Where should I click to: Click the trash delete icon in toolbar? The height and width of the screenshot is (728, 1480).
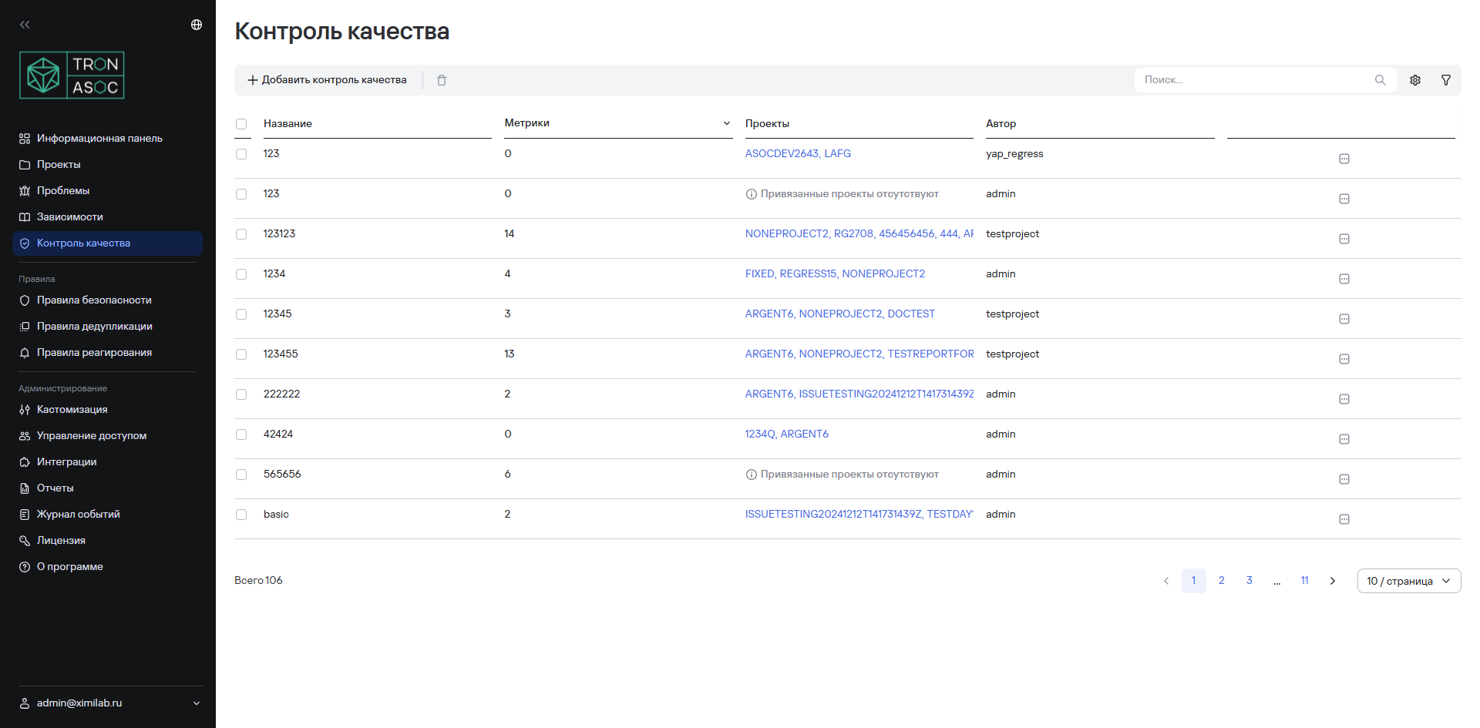tap(442, 80)
